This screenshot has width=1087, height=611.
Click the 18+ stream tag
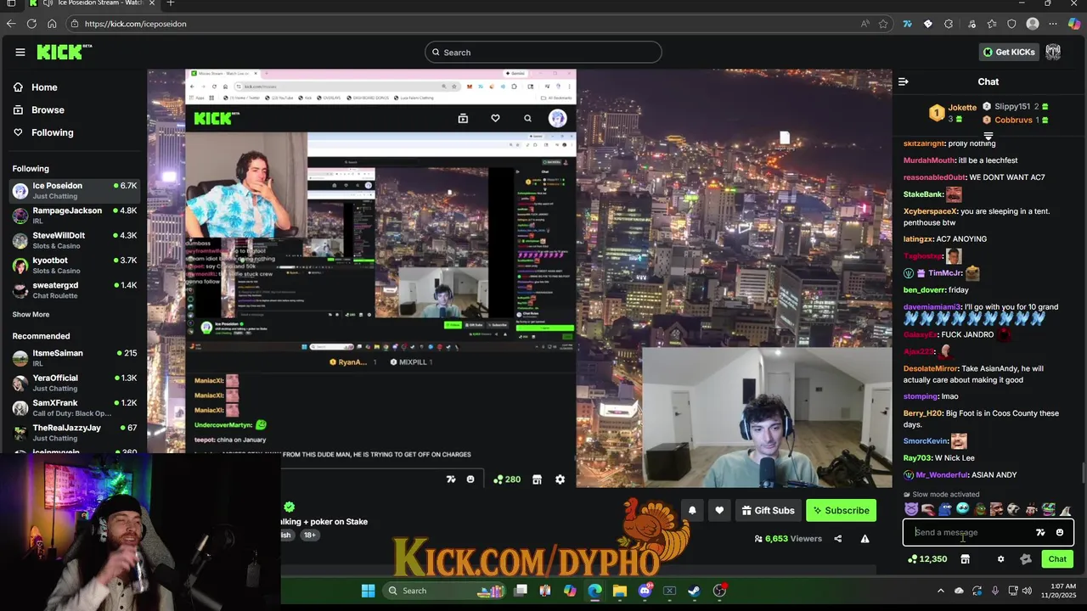[310, 535]
